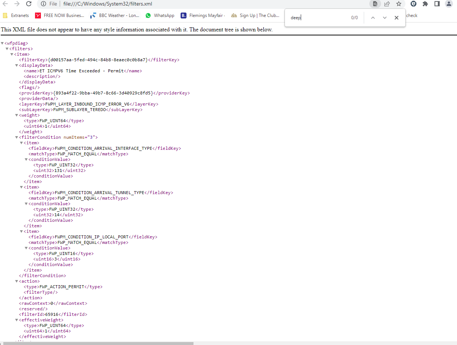The width and height of the screenshot is (457, 345).
Task: Click "ET ICMPV6 Time Exceeded - Permit" name
Action: (x=81, y=71)
